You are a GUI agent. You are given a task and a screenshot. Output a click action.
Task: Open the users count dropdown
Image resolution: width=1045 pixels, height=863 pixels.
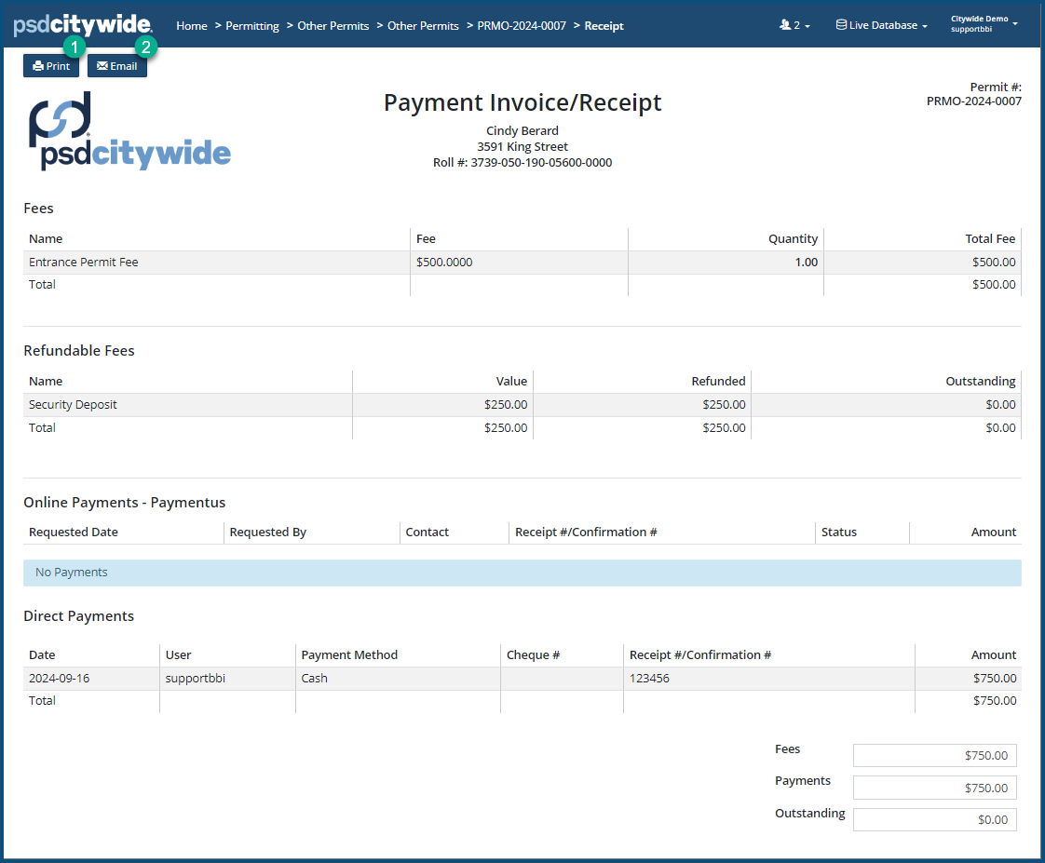pos(794,26)
